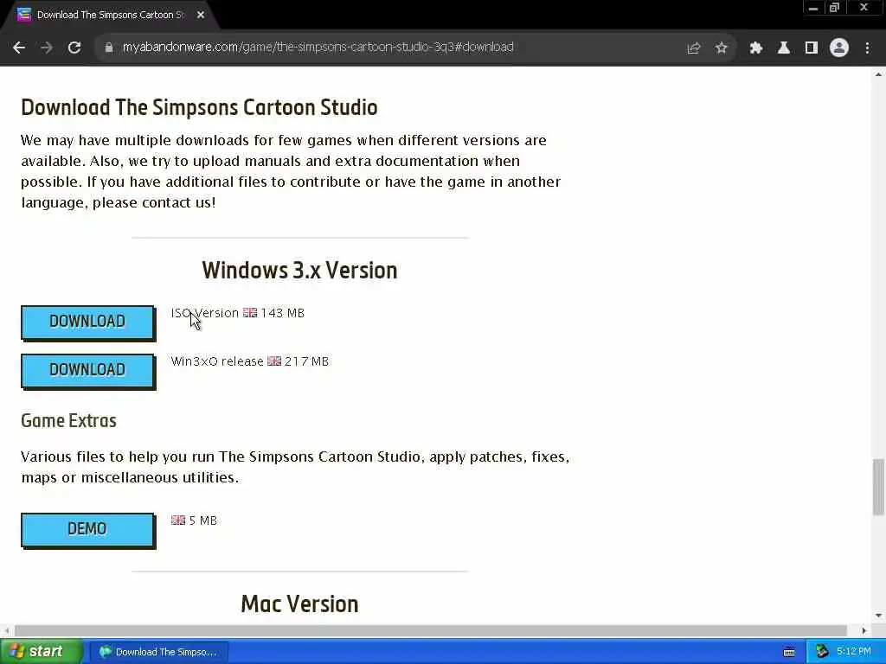Click the scroll up arrow

(878, 74)
